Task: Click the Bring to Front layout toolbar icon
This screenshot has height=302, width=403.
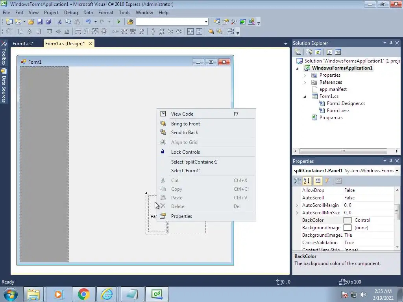Action: [x=211, y=31]
